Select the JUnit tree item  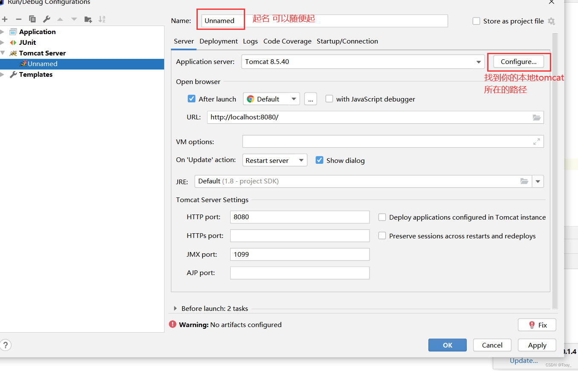(27, 42)
